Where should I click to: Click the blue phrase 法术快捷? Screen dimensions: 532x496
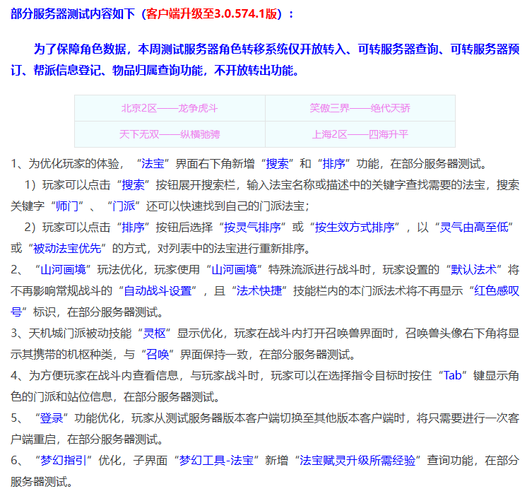click(x=259, y=291)
